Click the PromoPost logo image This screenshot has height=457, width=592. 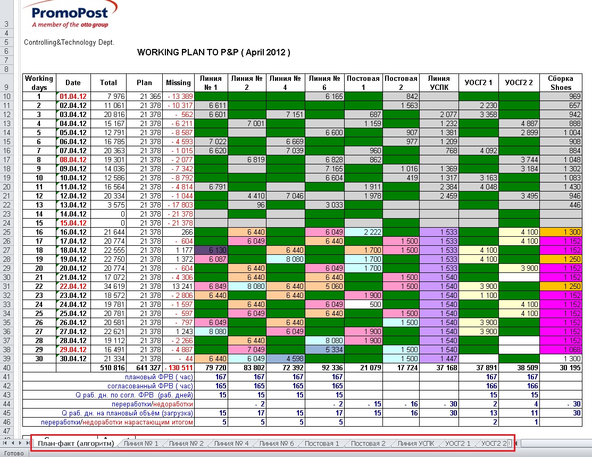coord(71,14)
